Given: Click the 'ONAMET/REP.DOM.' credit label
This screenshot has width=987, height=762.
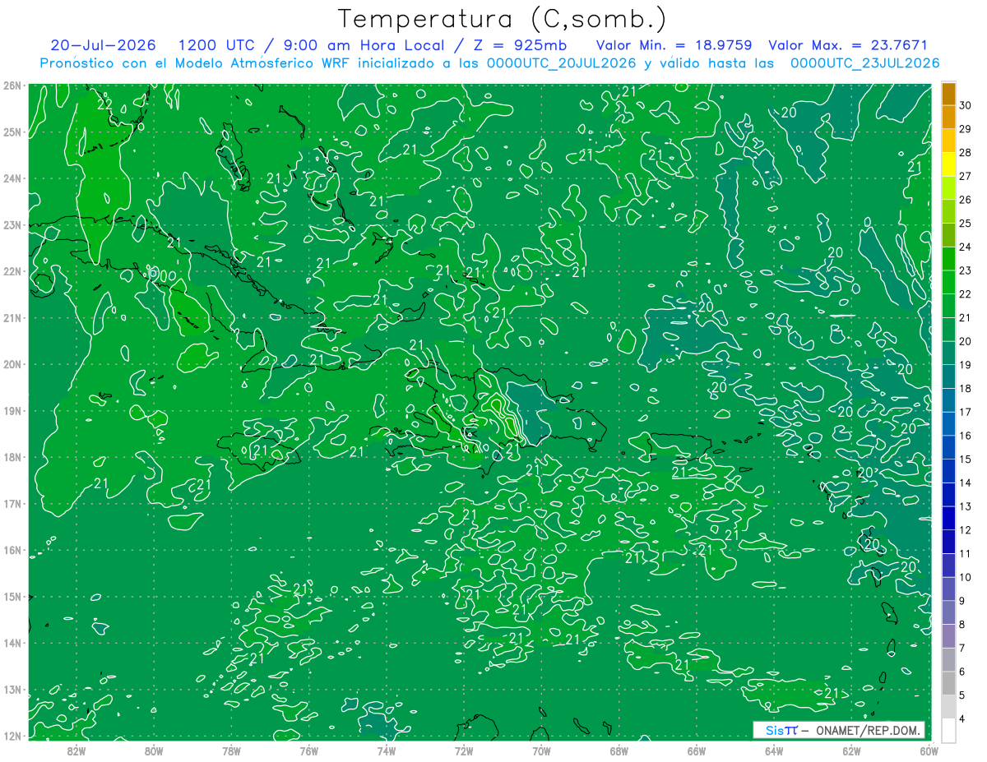Looking at the screenshot, I should click(867, 730).
